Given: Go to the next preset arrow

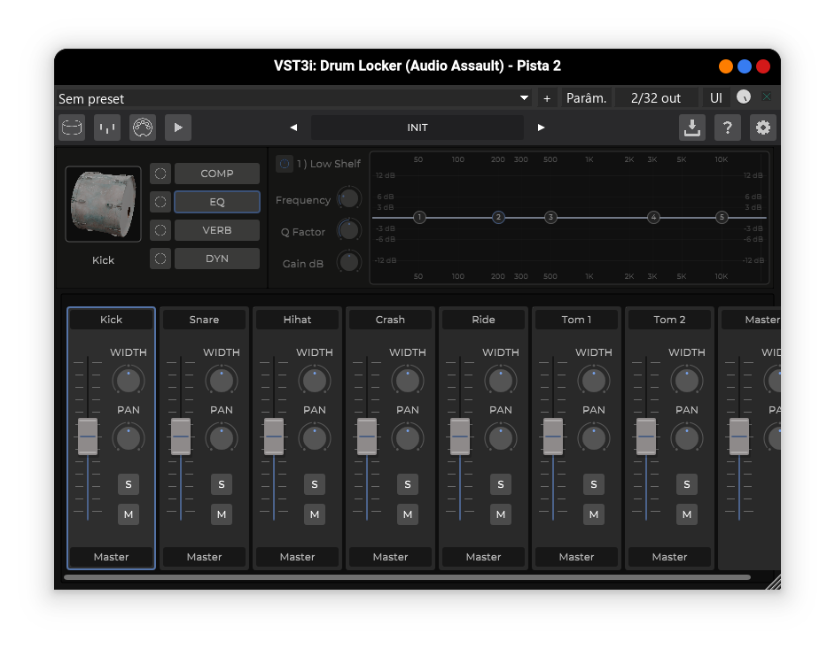Looking at the screenshot, I should coord(541,127).
